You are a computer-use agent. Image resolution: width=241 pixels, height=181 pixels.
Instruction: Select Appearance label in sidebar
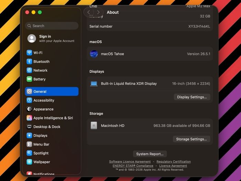tap(43, 109)
